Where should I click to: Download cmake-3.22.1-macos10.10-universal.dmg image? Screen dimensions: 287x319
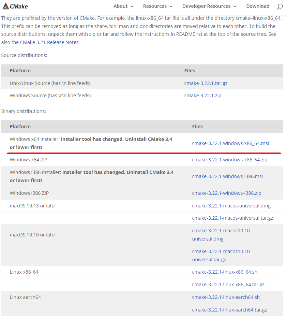pyautogui.click(x=222, y=235)
